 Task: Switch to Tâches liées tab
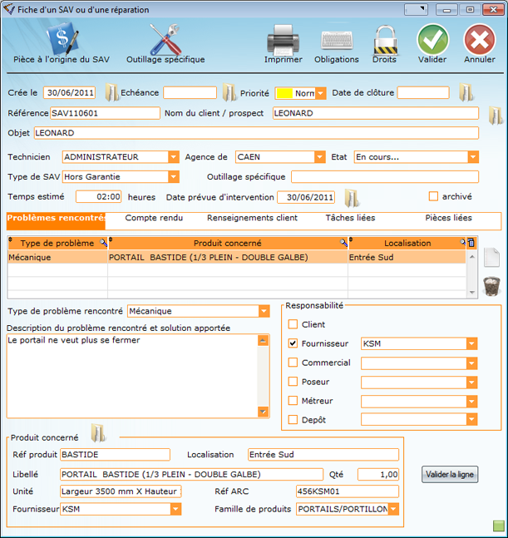coord(350,218)
